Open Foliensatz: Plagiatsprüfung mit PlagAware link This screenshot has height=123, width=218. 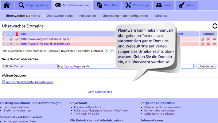101,110
